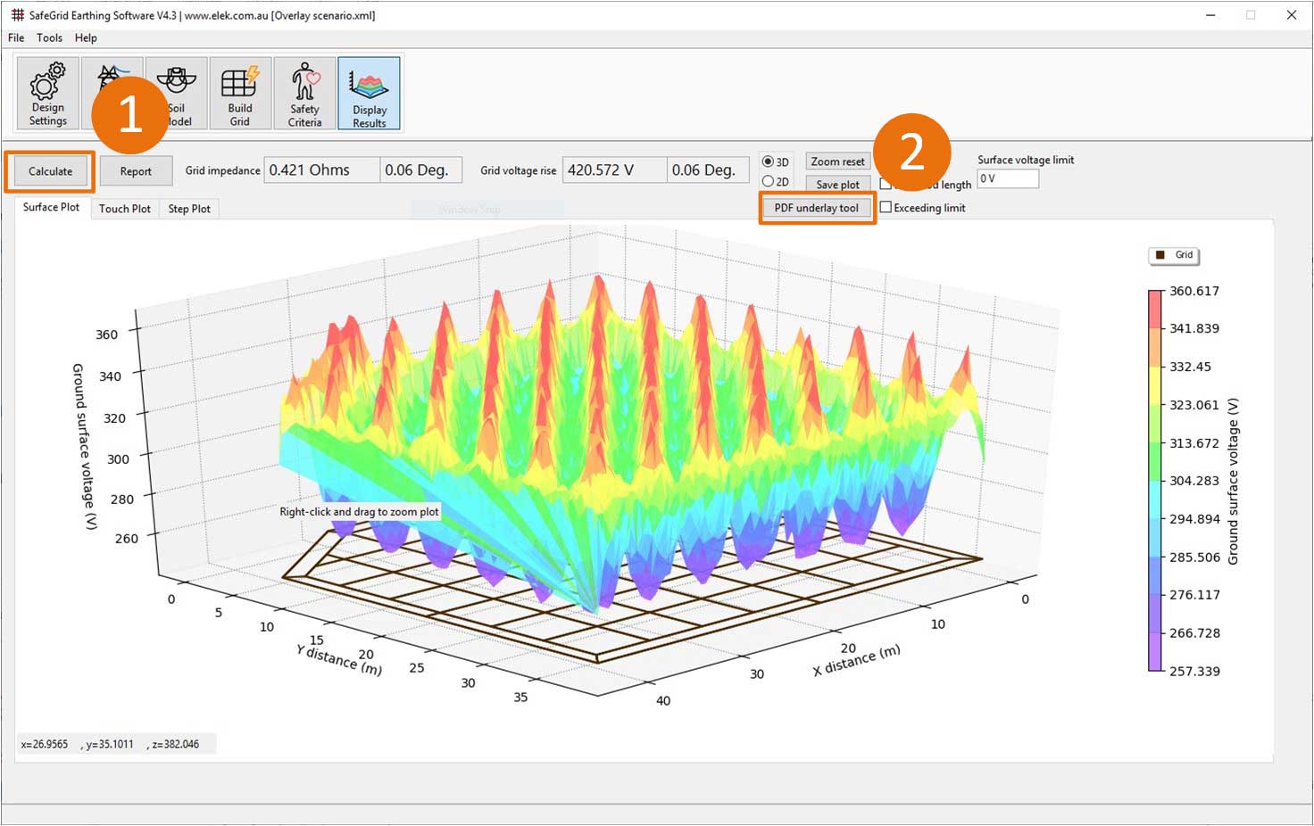Image resolution: width=1314 pixels, height=826 pixels.
Task: Select the Safety Criteria icon
Action: pos(304,93)
